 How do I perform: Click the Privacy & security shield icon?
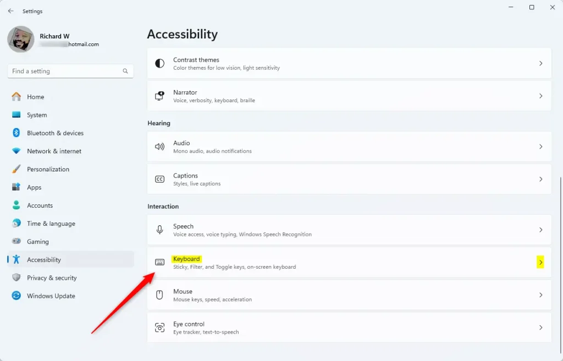[x=16, y=277]
